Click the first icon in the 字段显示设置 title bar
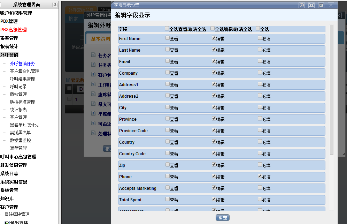Viewport: 347px width, 224px height. pos(302,5)
